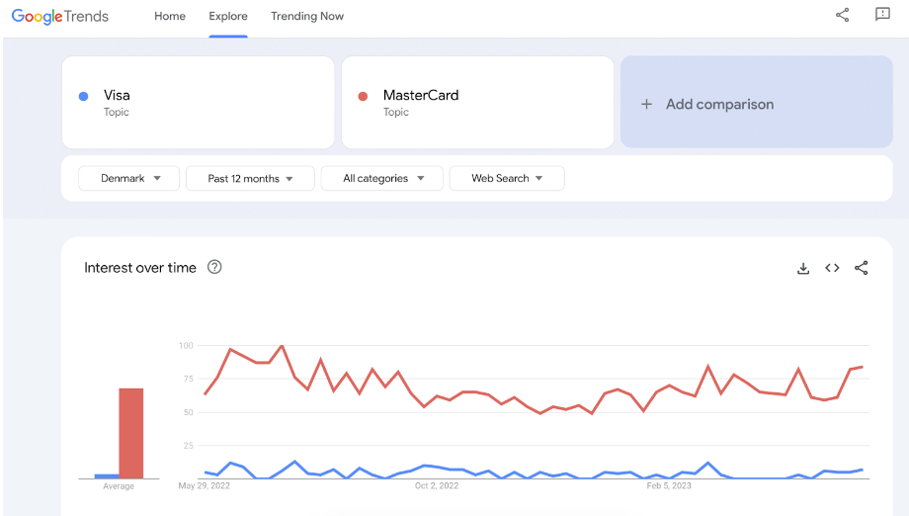
Task: Expand the Web Search type dropdown
Action: pyautogui.click(x=507, y=178)
